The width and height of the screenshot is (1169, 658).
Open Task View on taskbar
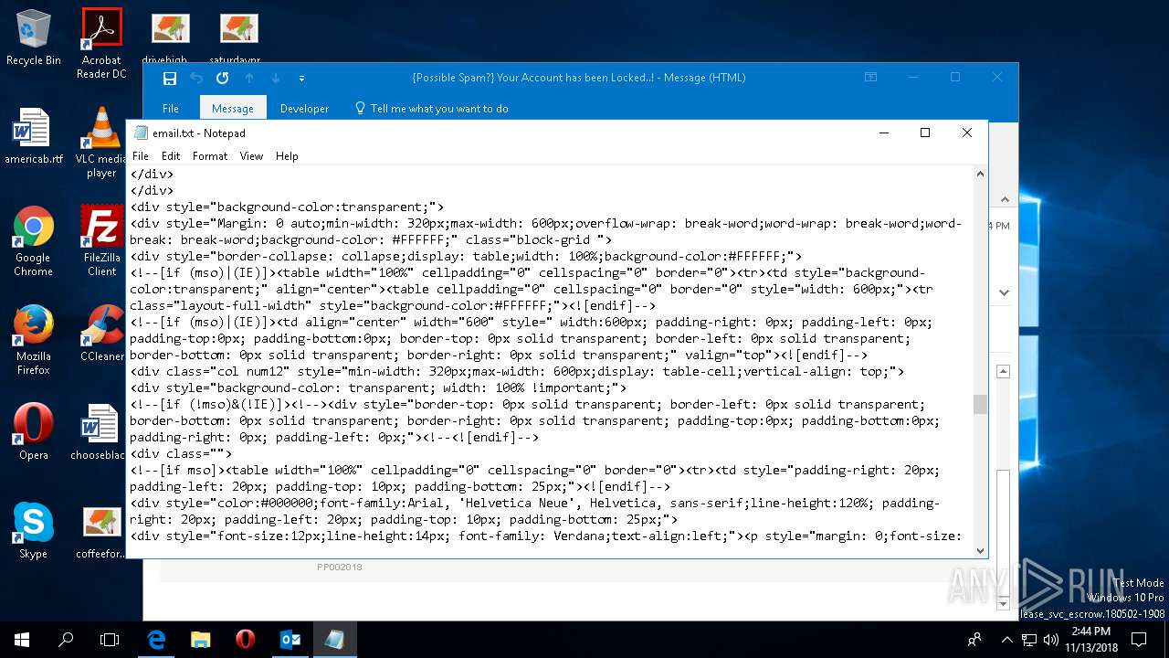110,640
